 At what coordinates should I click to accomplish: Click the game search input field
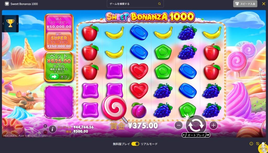click(x=135, y=4)
